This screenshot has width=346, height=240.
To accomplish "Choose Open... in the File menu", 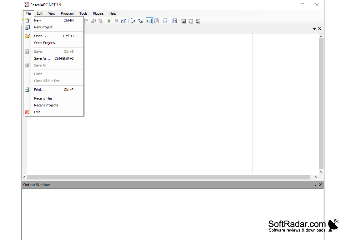I will tap(53, 36).
